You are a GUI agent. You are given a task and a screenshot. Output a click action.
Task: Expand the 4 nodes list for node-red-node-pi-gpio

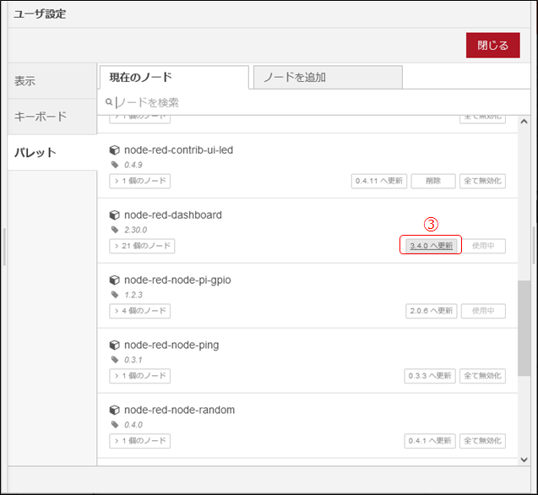[139, 311]
